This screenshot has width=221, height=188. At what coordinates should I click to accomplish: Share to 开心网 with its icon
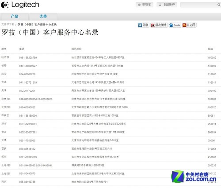pyautogui.click(x=189, y=25)
